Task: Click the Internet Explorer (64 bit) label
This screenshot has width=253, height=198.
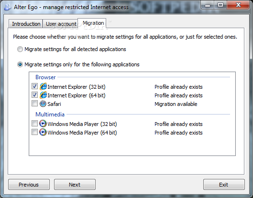Action: [x=77, y=95]
